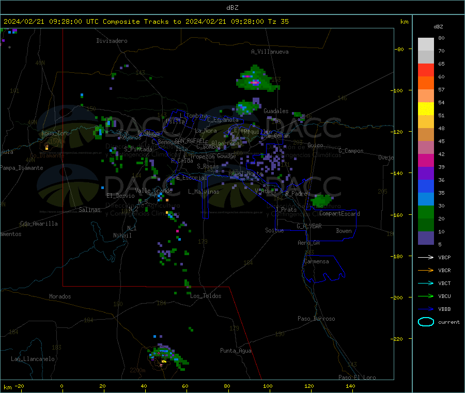The image size is (465, 393).
Task: Click the 'Aero_GA' map label
Action: [x=308, y=243]
